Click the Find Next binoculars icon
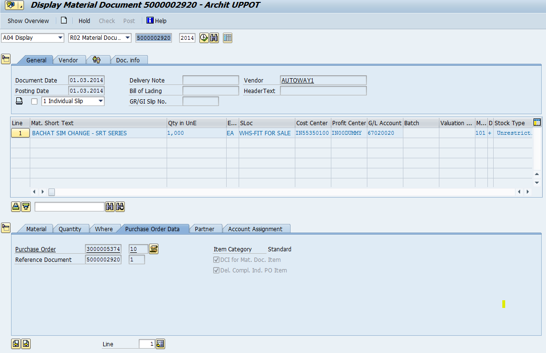The height and width of the screenshot is (353, 546). pos(120,207)
